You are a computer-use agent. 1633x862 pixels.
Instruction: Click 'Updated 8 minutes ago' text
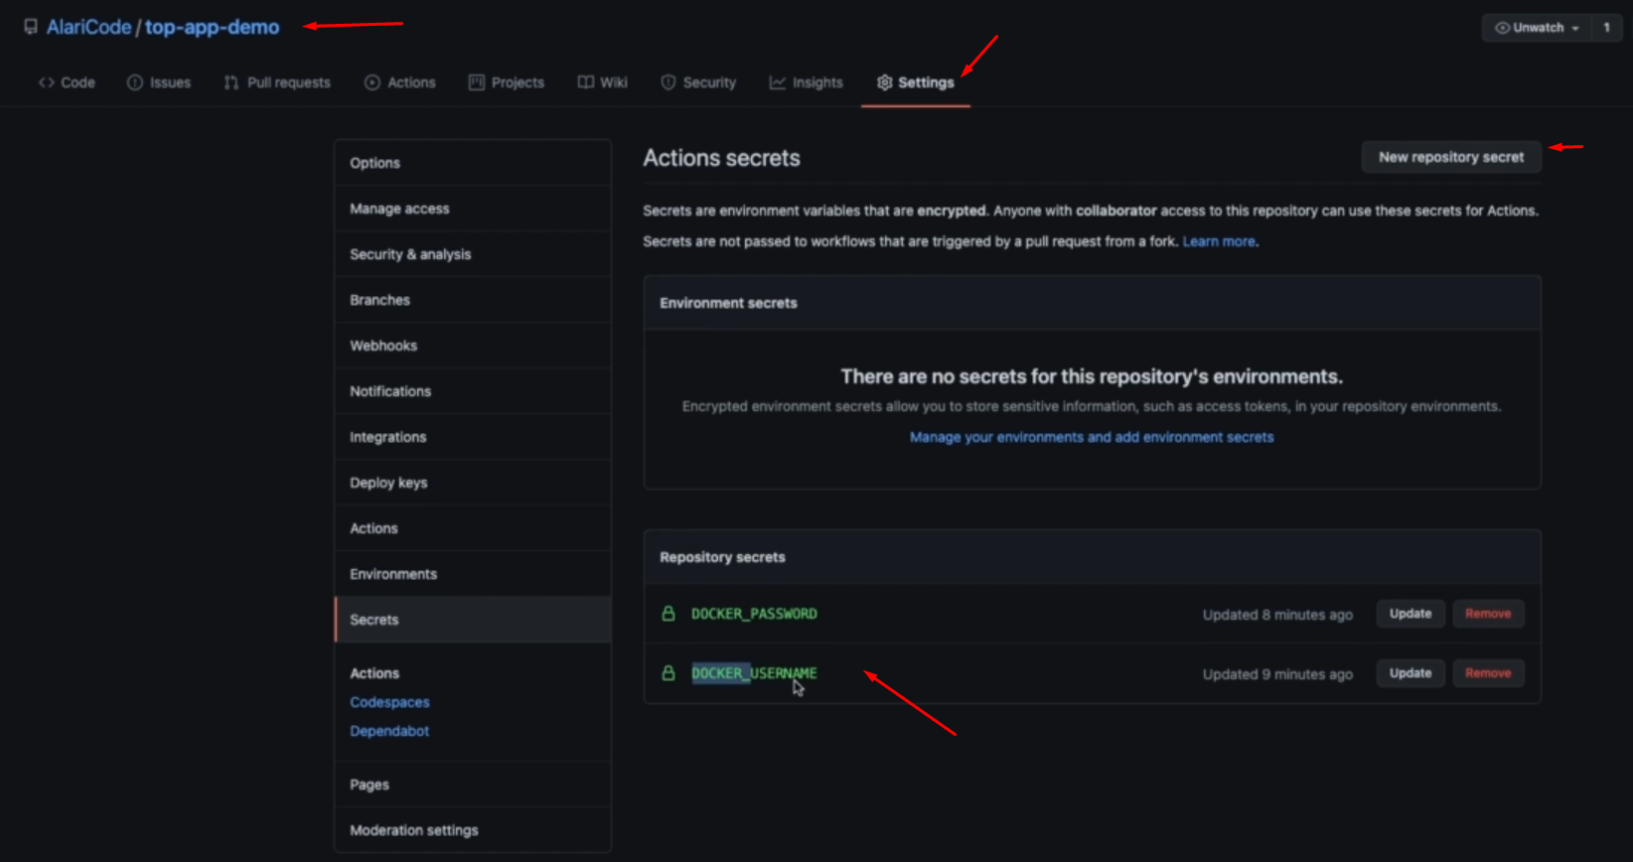1277,615
